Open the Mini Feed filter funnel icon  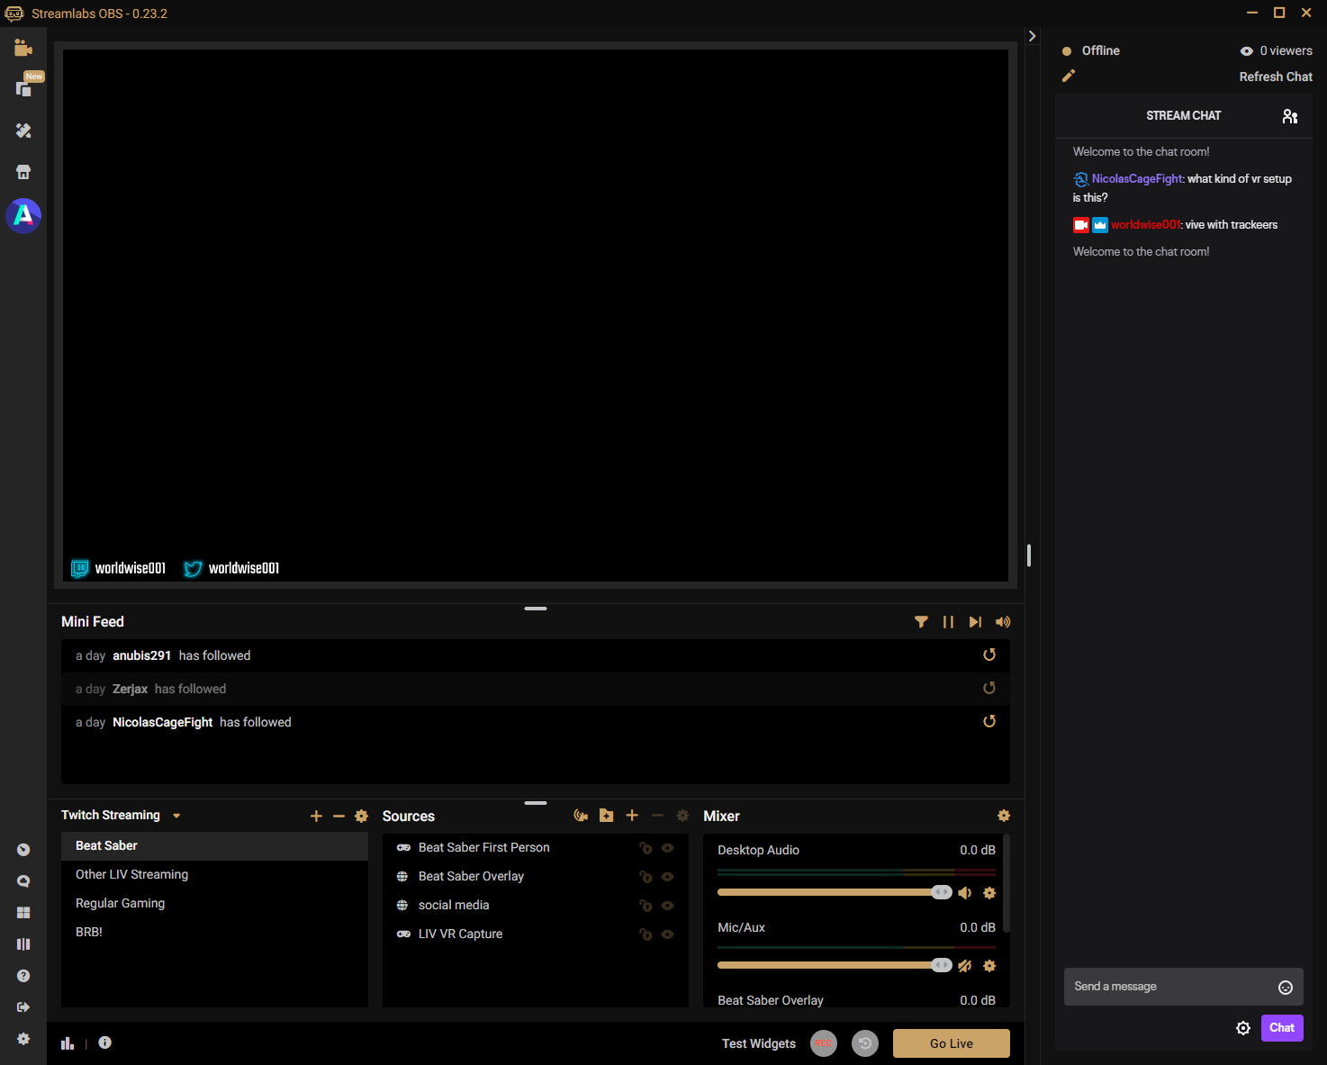(921, 622)
